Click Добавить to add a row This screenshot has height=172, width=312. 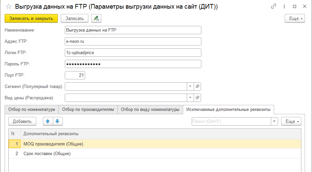click(22, 121)
